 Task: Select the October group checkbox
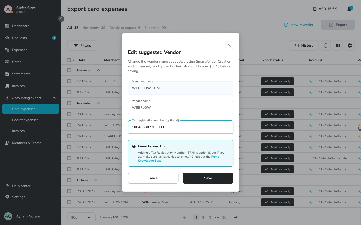tap(69, 180)
